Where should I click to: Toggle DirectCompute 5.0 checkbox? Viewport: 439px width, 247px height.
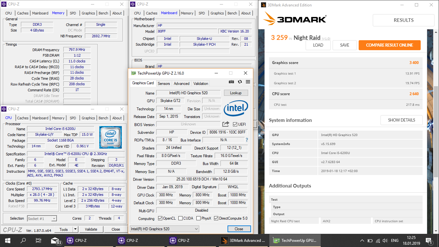coord(216,218)
